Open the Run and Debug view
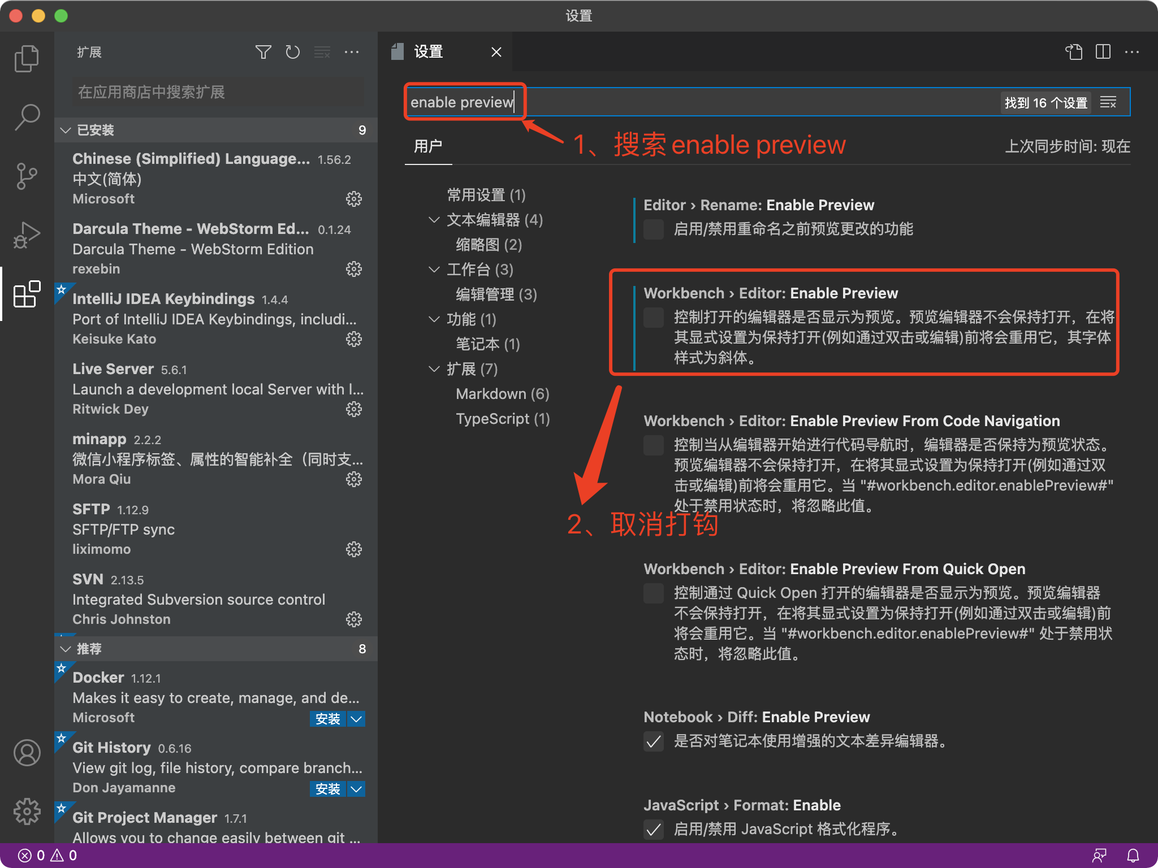 (27, 234)
